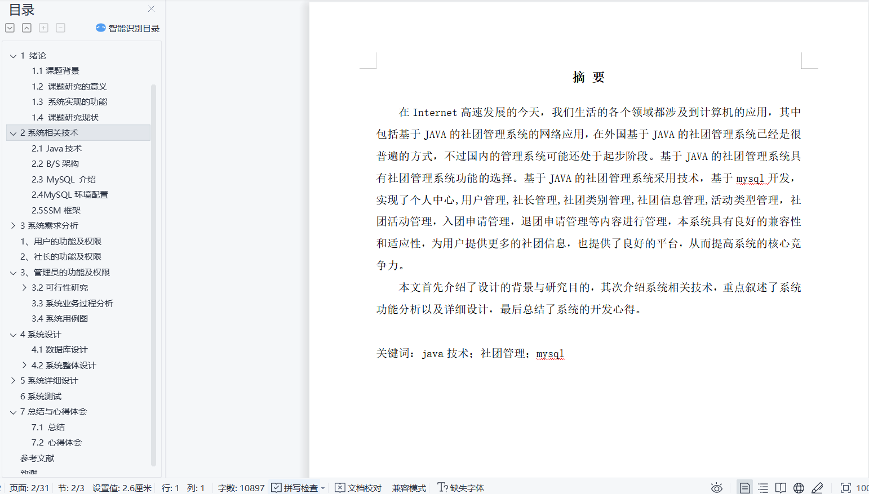This screenshot has height=494, width=869.
Task: Click the '节: 2/3' section indicator
Action: coord(71,488)
